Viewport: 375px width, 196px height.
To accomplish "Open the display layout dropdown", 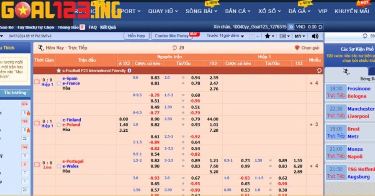I will [285, 36].
